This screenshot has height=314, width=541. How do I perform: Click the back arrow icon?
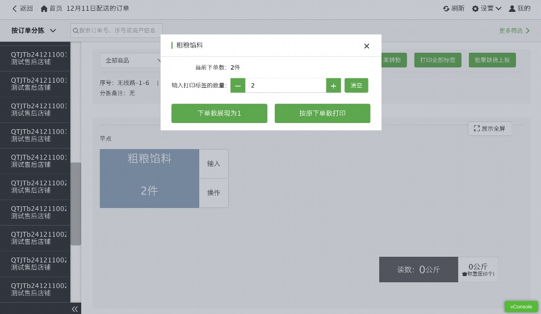click(x=15, y=9)
